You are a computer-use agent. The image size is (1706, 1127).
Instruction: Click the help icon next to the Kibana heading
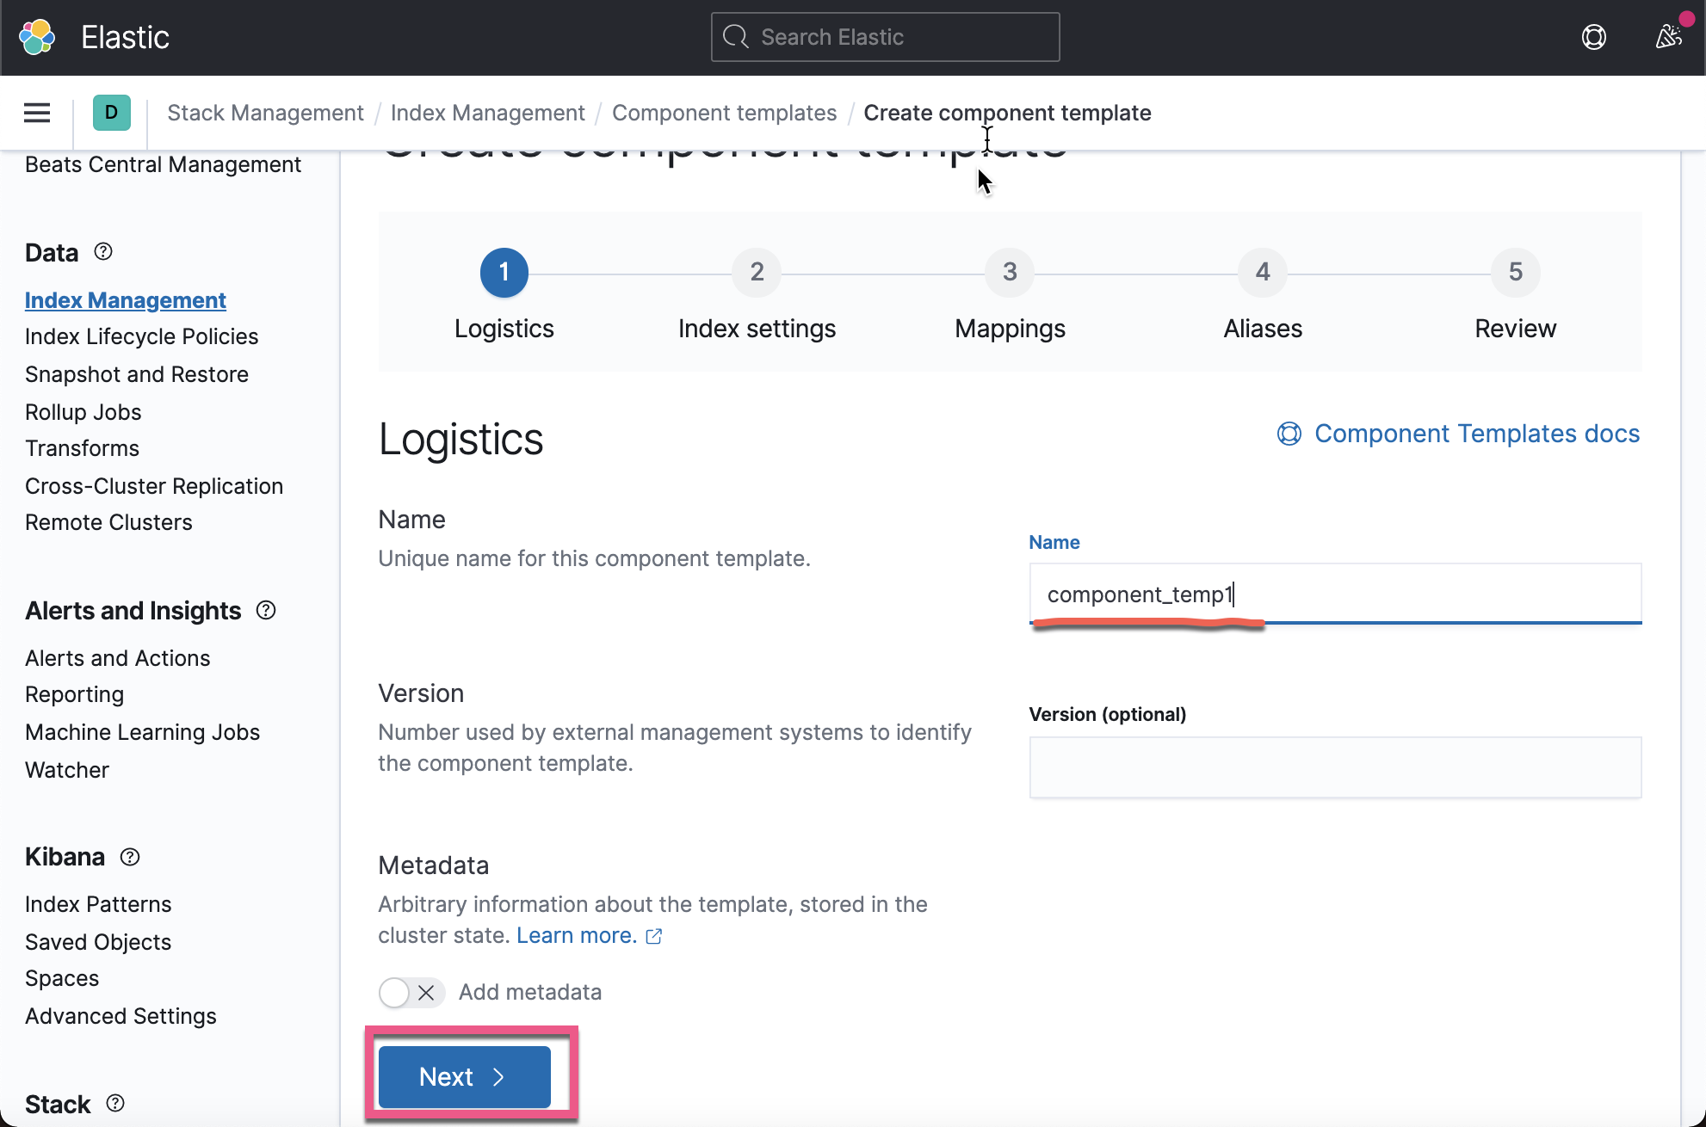(x=129, y=857)
